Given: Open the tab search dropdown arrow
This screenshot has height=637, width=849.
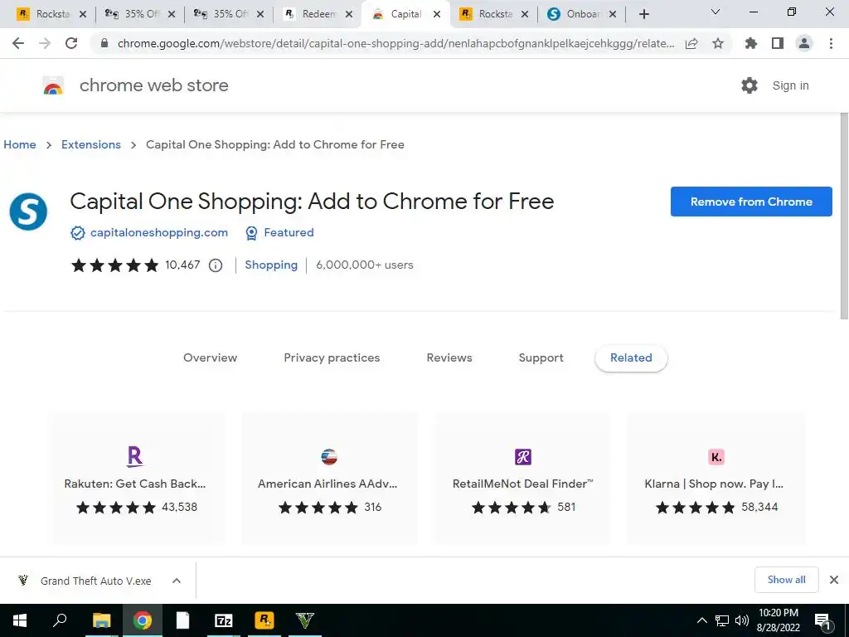Looking at the screenshot, I should coord(716,12).
